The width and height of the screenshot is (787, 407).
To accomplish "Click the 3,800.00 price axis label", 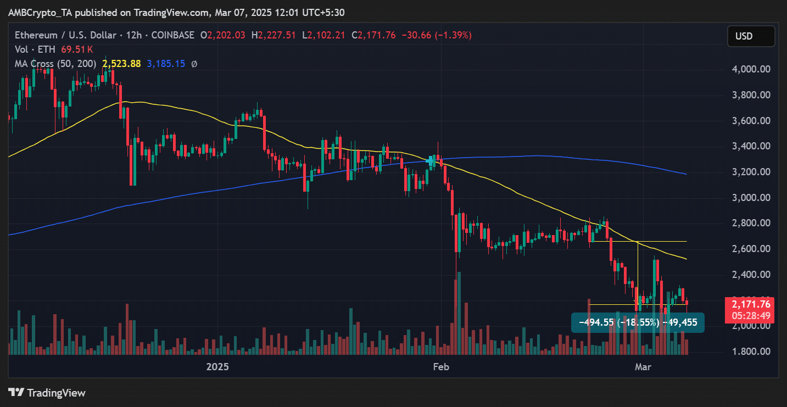I will point(751,95).
